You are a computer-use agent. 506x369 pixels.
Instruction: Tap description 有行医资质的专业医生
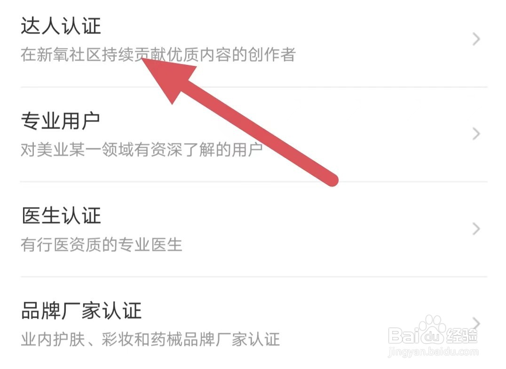102,245
